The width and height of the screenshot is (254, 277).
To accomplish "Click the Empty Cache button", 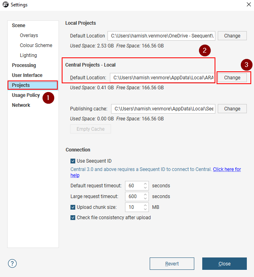I will click(90, 129).
